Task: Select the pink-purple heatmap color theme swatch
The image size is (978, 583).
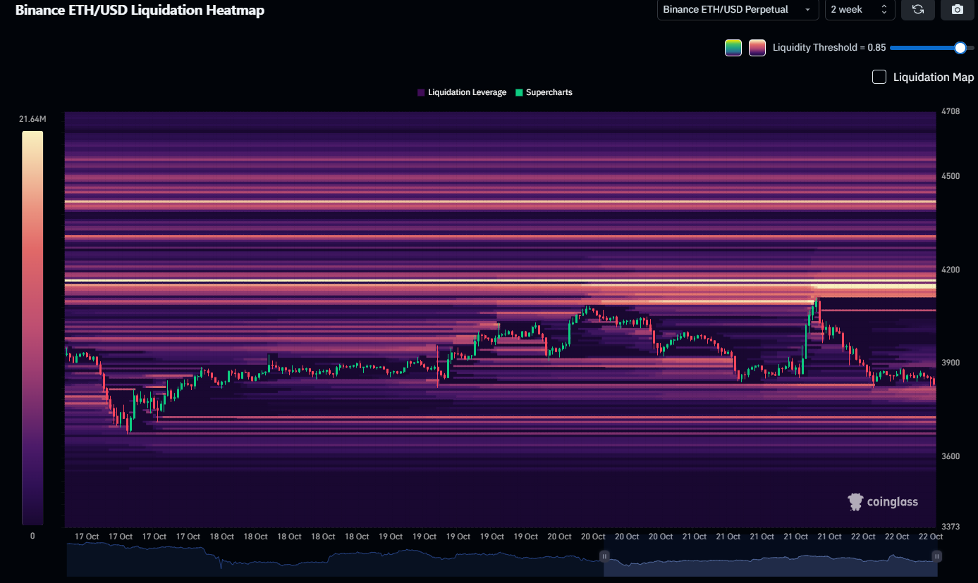Action: click(x=757, y=48)
